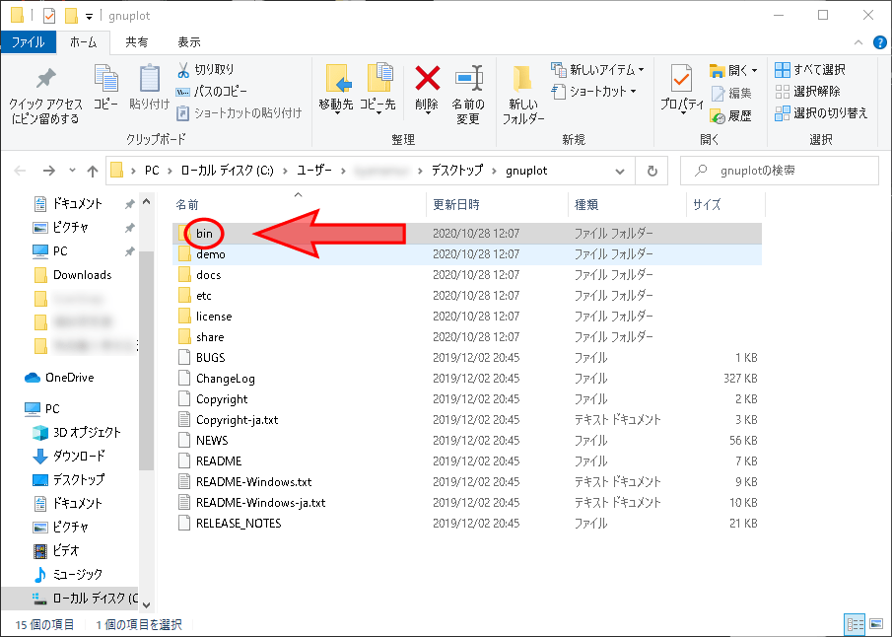Click Paste shortcut (ショートカットの貼り付け)
Image resolution: width=892 pixels, height=637 pixels.
click(239, 112)
